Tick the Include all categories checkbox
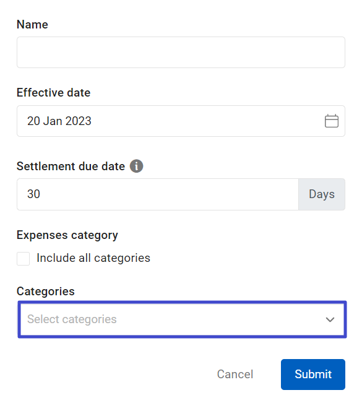The width and height of the screenshot is (362, 403). click(x=23, y=258)
